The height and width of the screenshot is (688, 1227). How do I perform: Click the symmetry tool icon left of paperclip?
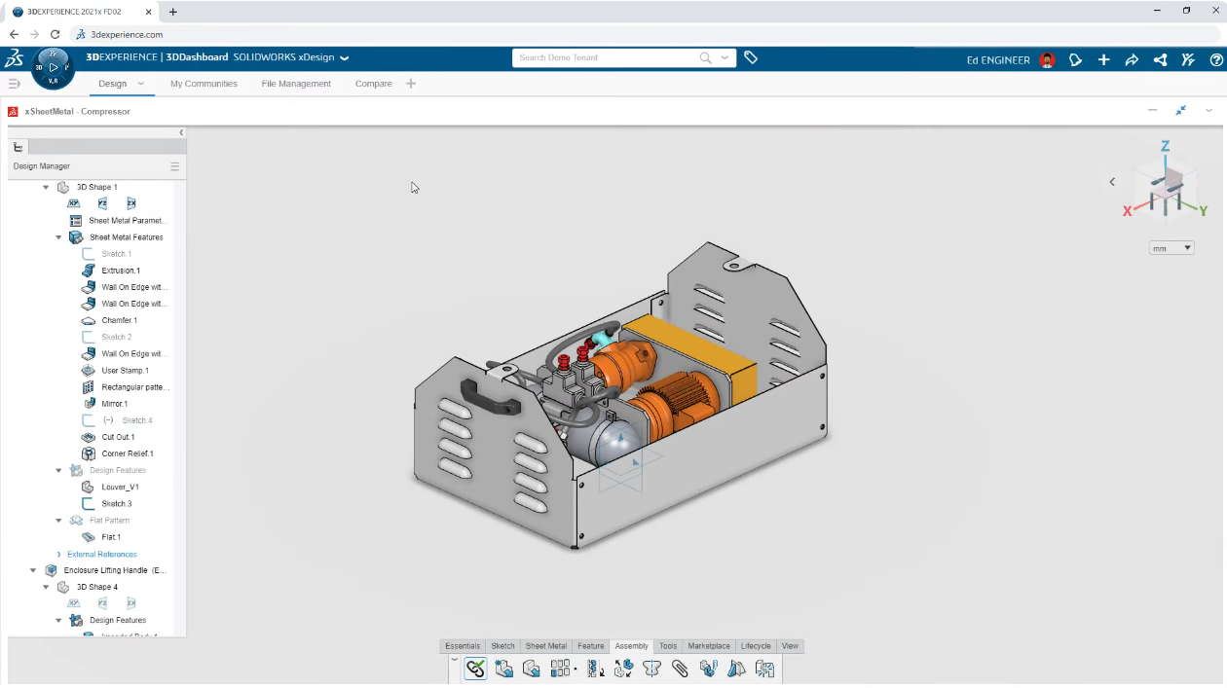tap(651, 669)
